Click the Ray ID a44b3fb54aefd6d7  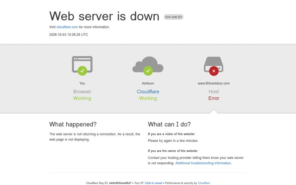(120, 183)
